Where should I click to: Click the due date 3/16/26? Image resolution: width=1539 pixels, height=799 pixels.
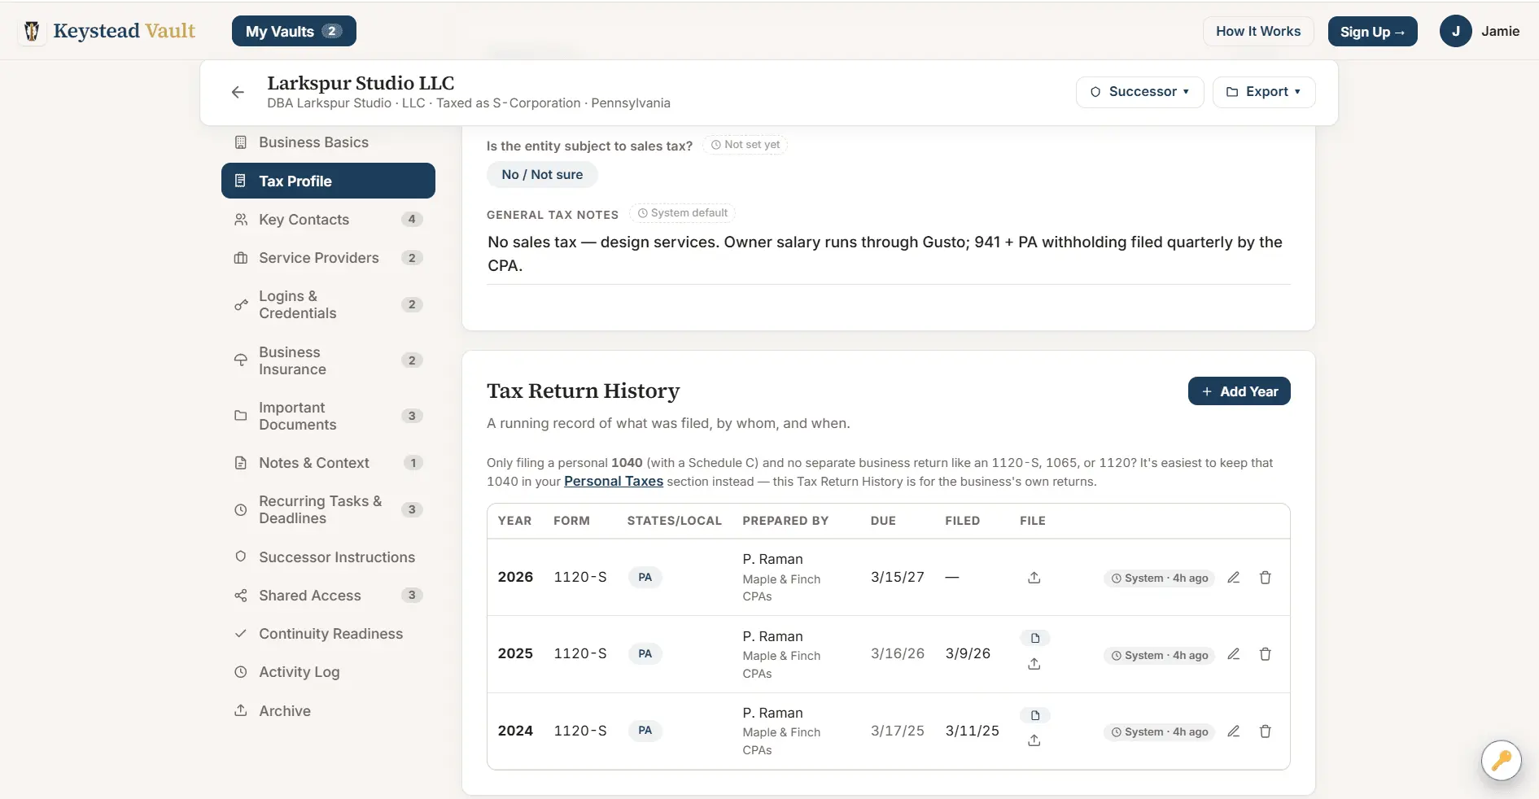(898, 653)
